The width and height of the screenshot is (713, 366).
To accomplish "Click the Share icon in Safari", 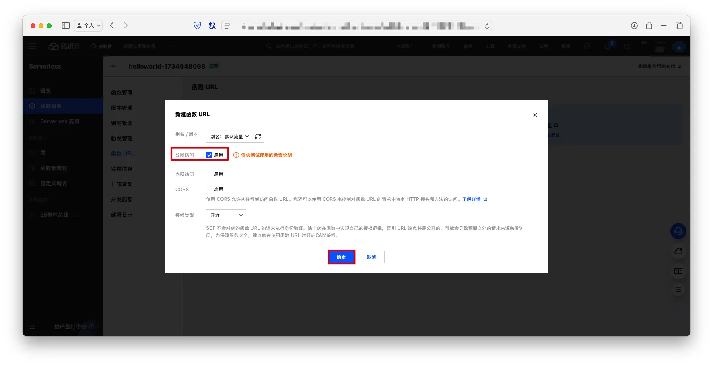I will 649,26.
